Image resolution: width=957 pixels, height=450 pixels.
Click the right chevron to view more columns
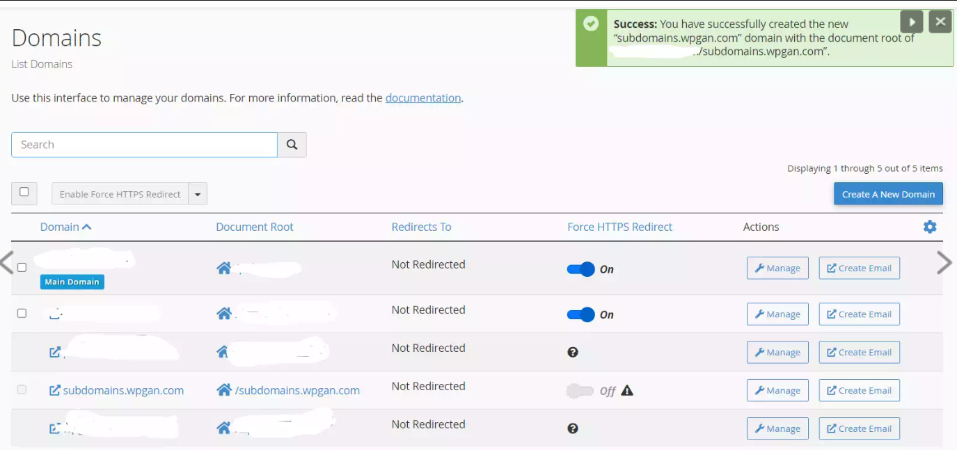[x=944, y=263]
